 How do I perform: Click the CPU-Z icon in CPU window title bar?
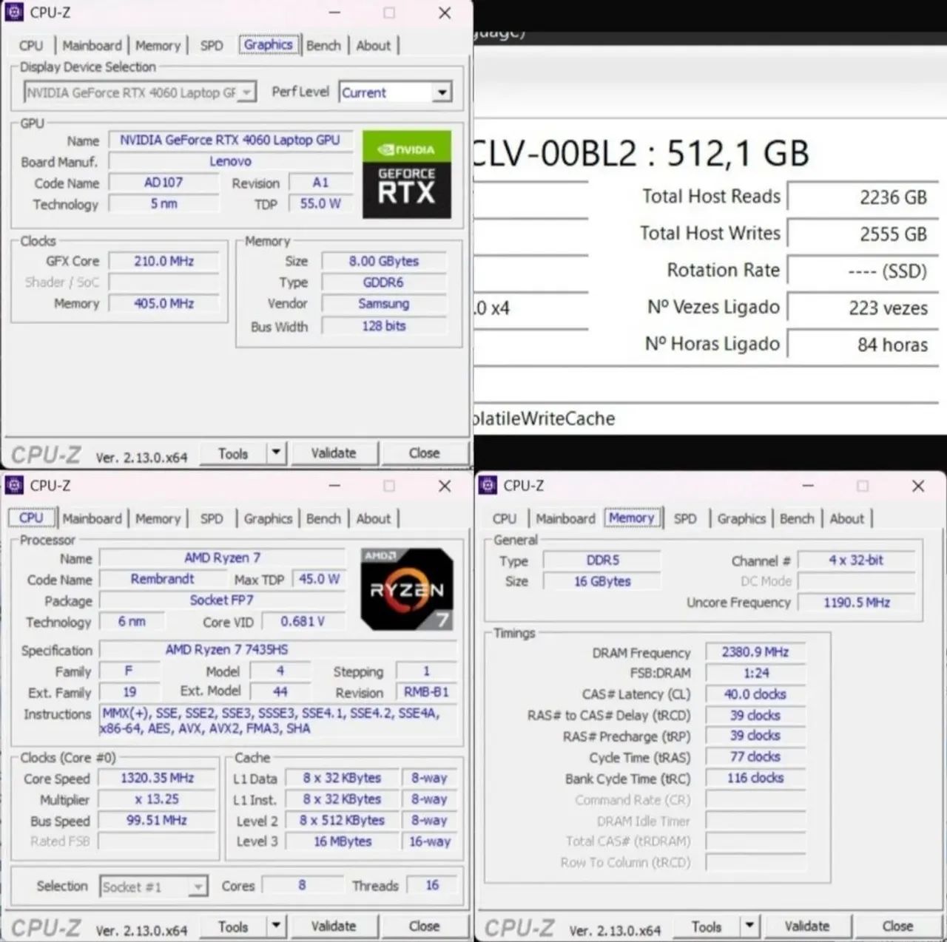(x=14, y=485)
